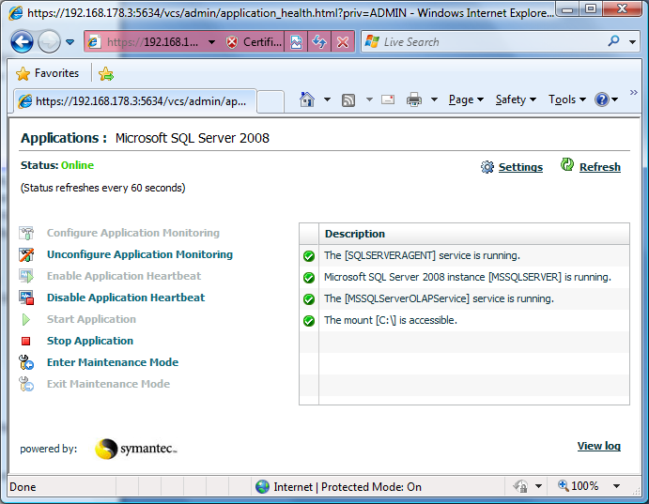Click the status bar security lock icon
This screenshot has width=649, height=504.
(x=520, y=486)
